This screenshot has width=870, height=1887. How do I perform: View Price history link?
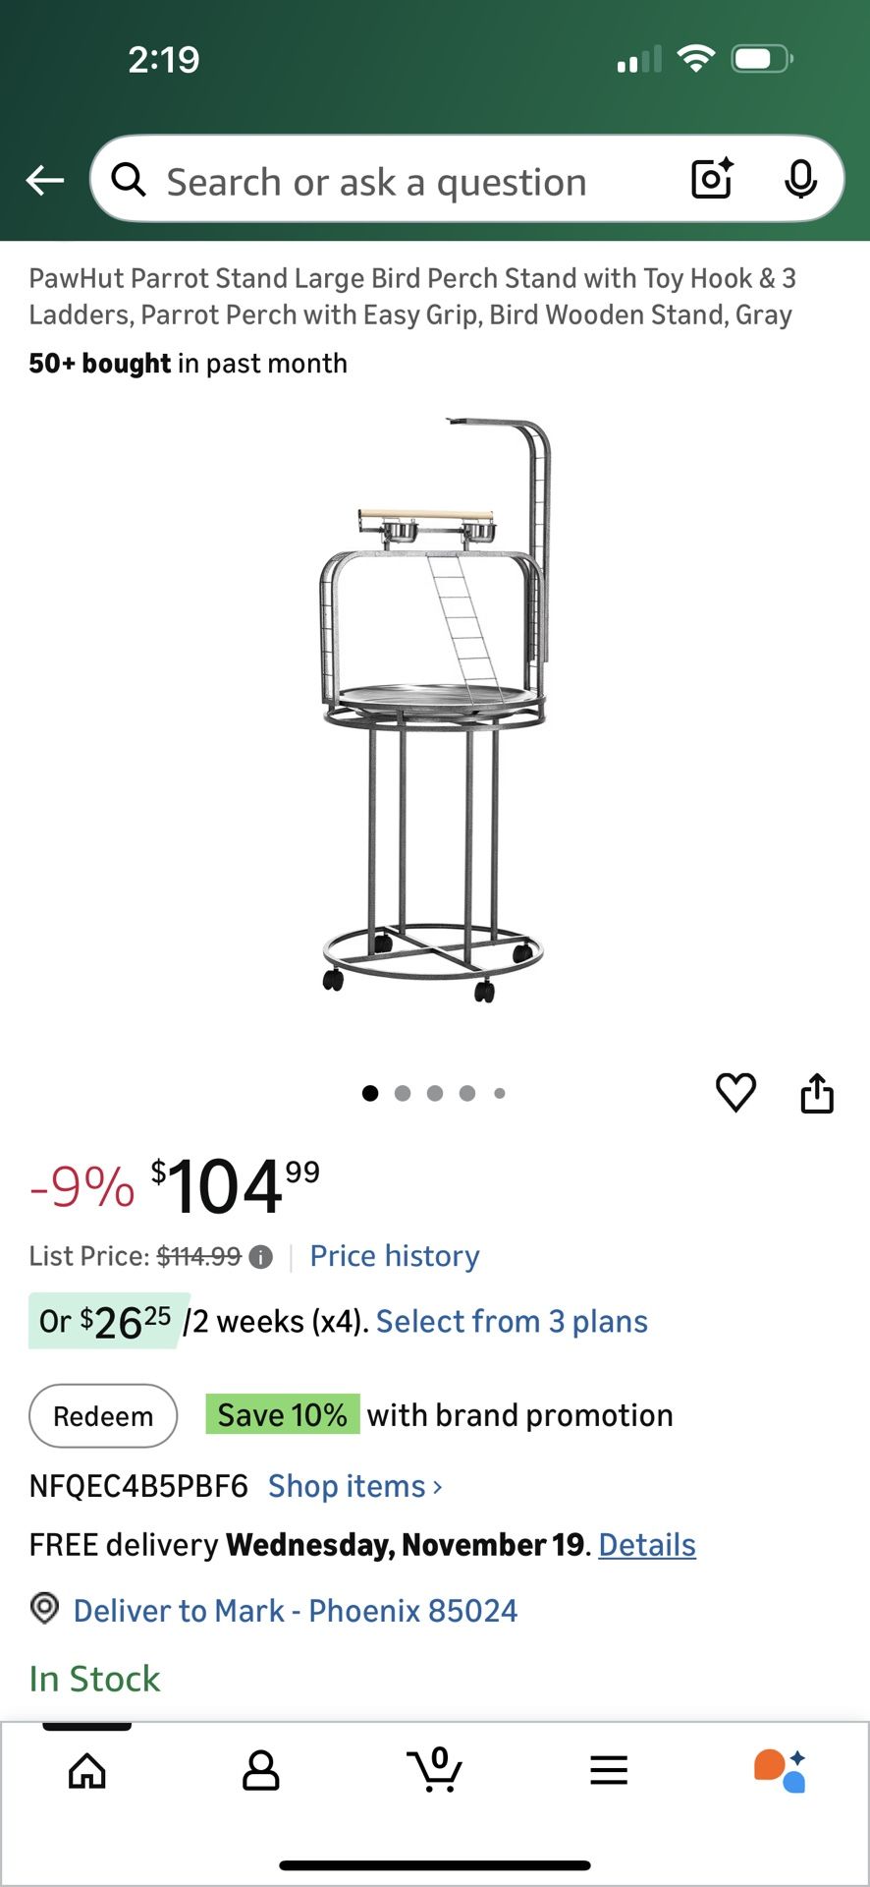[395, 1256]
